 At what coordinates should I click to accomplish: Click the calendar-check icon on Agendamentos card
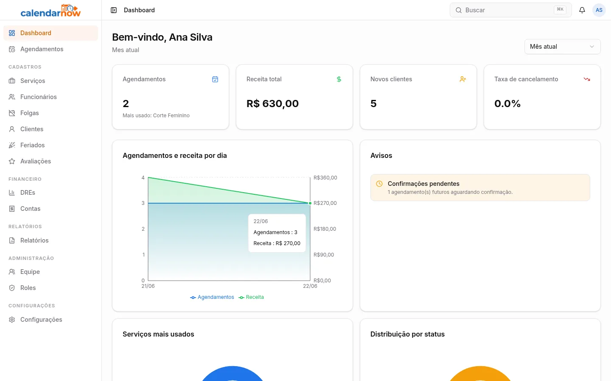tap(215, 79)
